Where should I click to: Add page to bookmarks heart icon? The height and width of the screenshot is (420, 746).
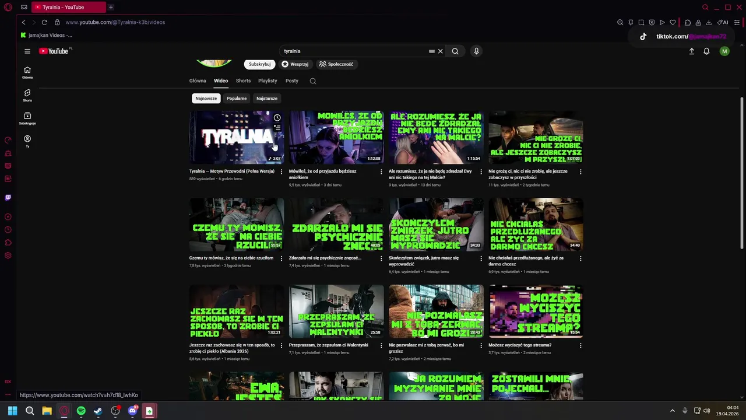point(673,22)
